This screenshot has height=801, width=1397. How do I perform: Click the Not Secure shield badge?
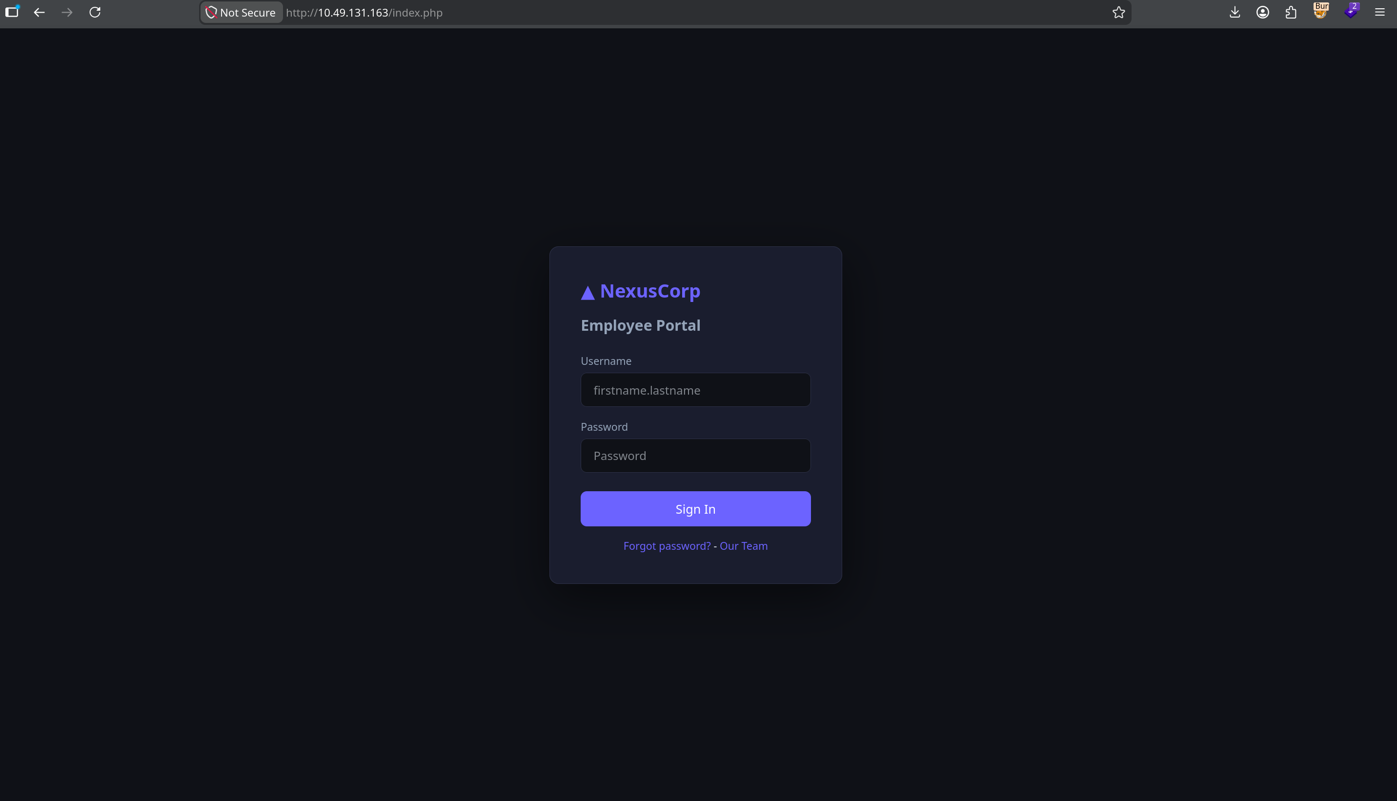point(241,12)
